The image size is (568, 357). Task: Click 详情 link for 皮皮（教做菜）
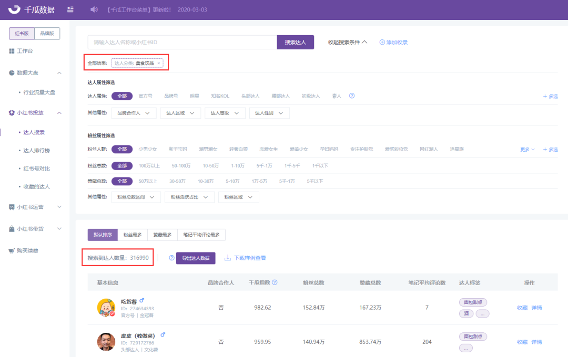click(x=536, y=342)
